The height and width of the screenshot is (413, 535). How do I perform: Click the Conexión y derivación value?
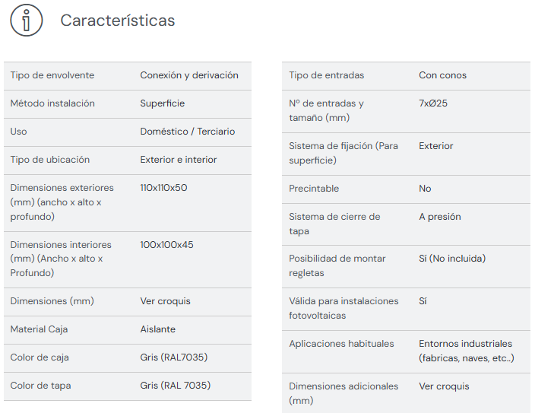pos(189,75)
